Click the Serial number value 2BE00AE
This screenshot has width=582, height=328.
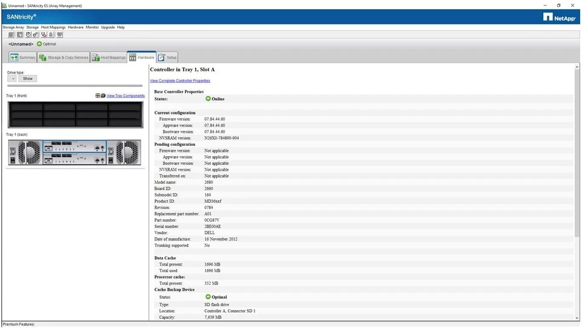212,226
